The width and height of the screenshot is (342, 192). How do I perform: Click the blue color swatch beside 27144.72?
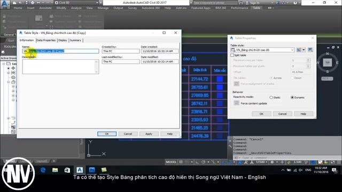click(220, 79)
